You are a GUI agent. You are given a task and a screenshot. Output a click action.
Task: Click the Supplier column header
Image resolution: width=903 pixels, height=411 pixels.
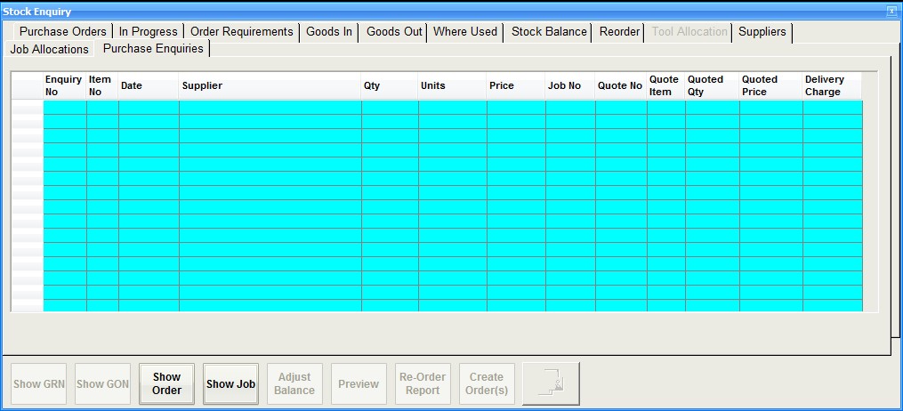pos(270,85)
